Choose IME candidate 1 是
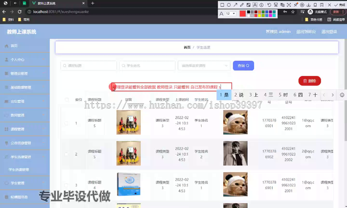The image size is (347, 208). [224, 95]
